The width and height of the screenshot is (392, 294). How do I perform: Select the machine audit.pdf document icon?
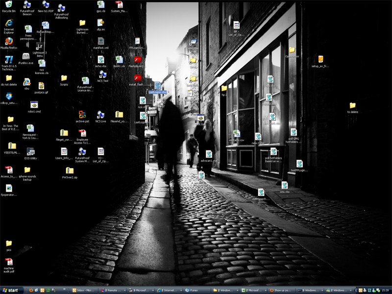click(9, 262)
